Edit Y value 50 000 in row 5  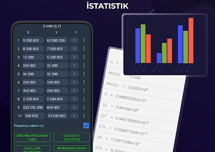(57, 74)
